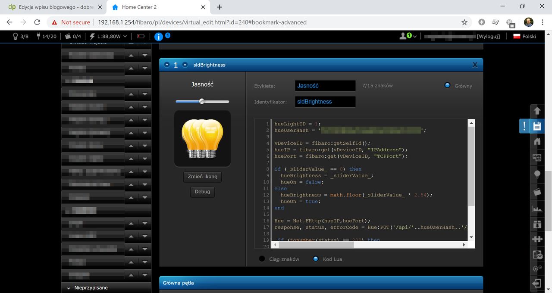Click the save floppy disk icon
Image resolution: width=552 pixels, height=293 pixels.
536,126
